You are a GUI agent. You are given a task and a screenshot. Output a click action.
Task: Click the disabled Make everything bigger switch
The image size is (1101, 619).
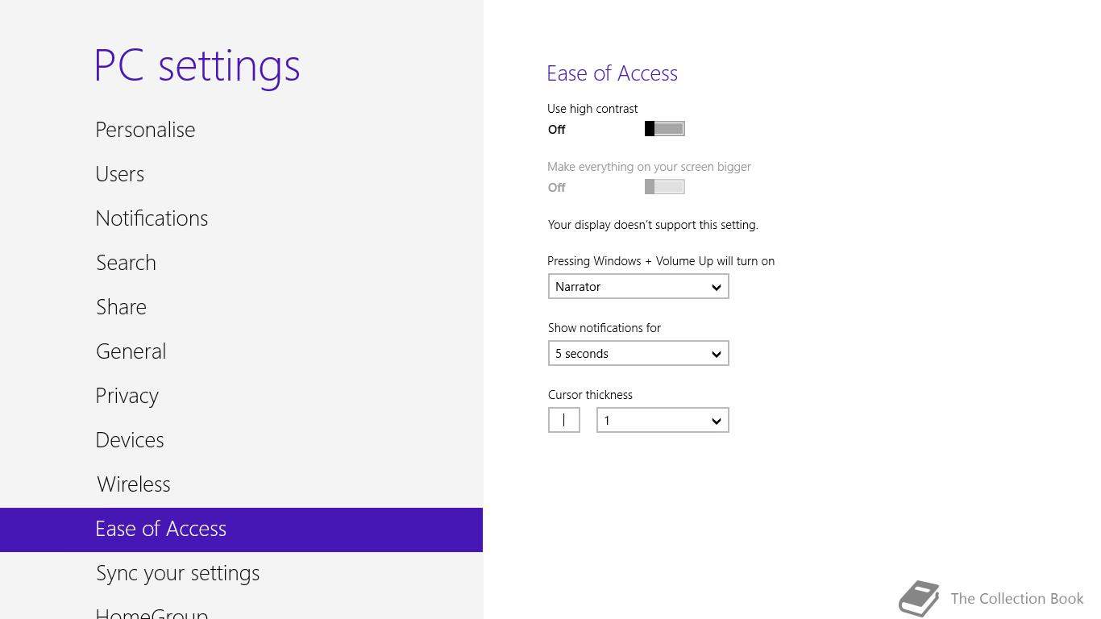(665, 187)
